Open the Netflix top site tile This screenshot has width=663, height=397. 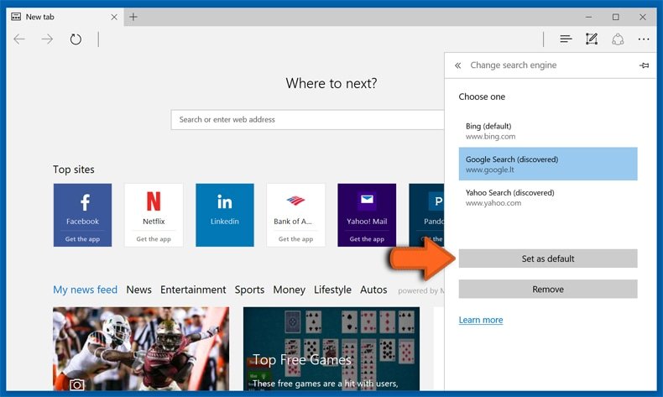point(154,214)
